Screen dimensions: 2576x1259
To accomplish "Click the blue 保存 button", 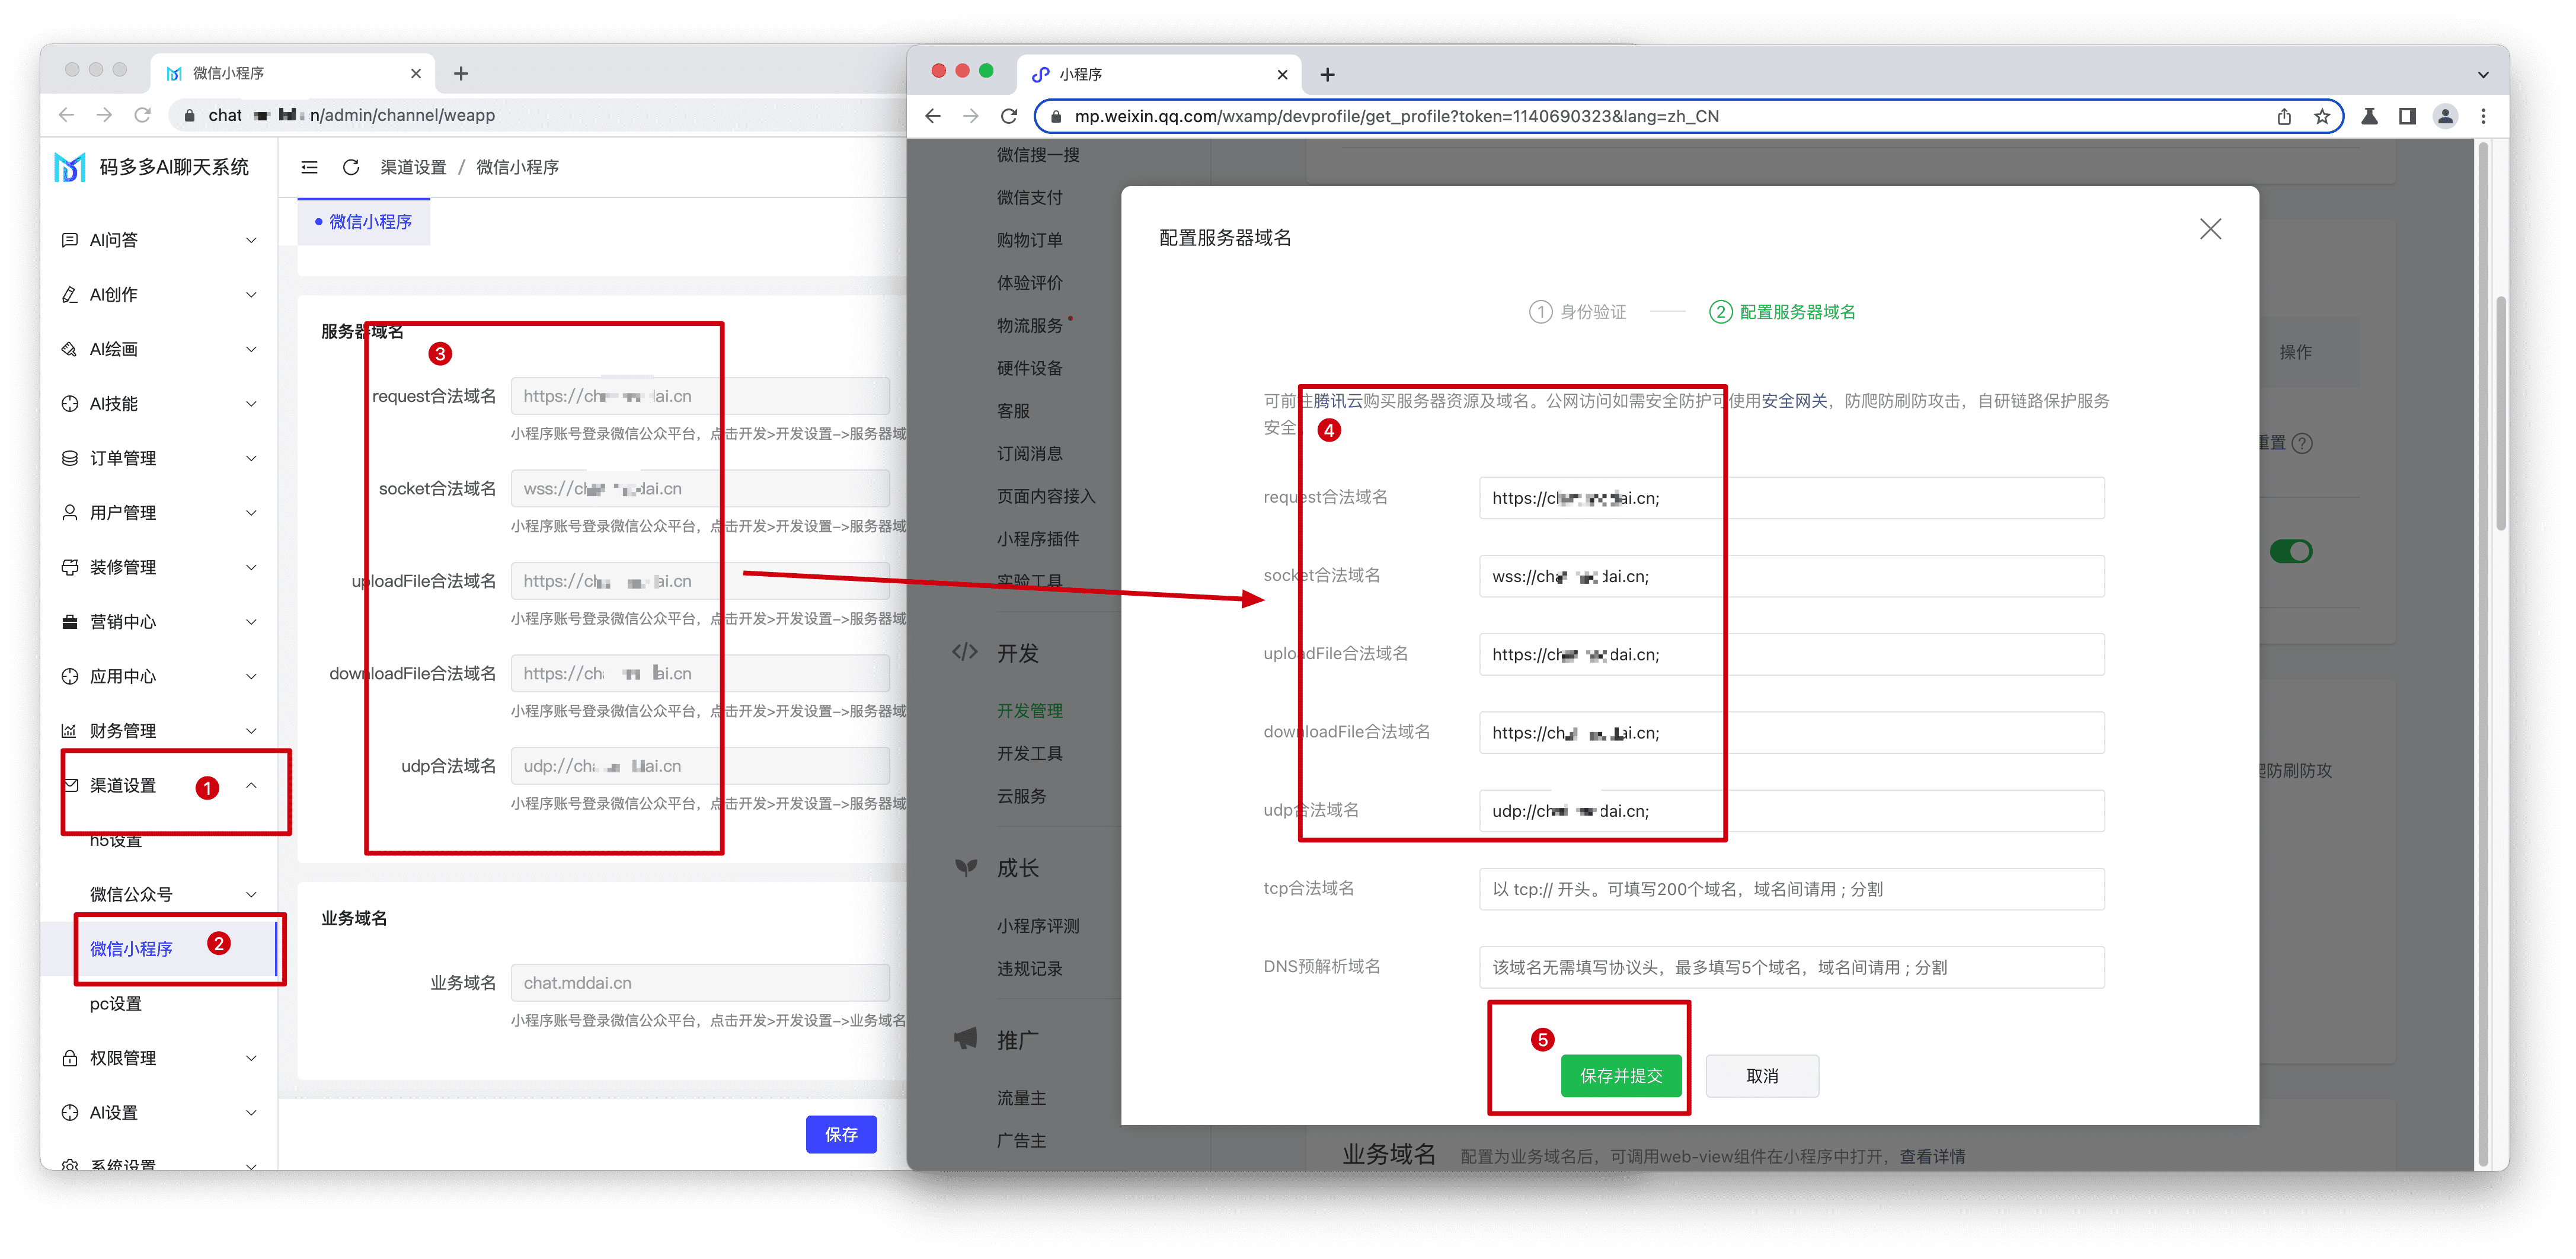I will pos(841,1134).
